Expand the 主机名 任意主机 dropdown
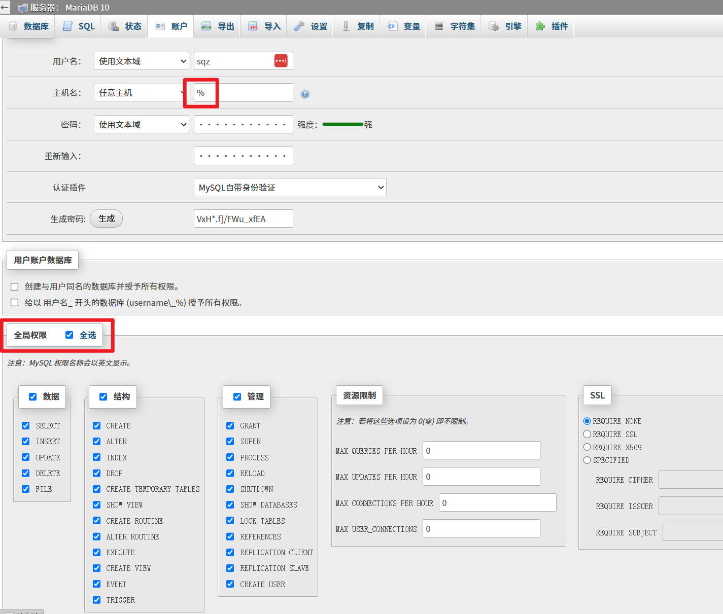The width and height of the screenshot is (723, 614). [x=138, y=93]
